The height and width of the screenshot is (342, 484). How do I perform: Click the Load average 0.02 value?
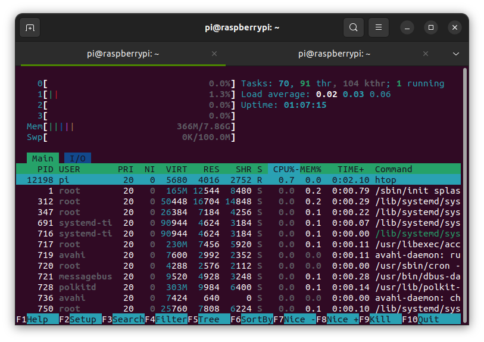[x=327, y=94]
